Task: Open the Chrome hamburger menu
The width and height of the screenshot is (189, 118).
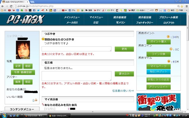Action: [186, 6]
